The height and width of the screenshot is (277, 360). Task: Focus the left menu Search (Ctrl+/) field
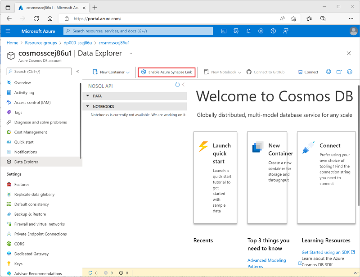[39, 72]
